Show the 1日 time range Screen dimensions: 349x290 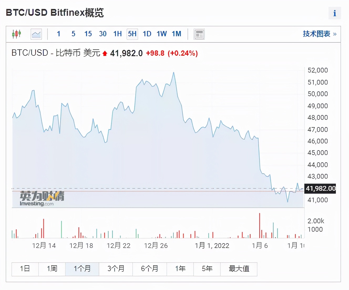coord(25,269)
